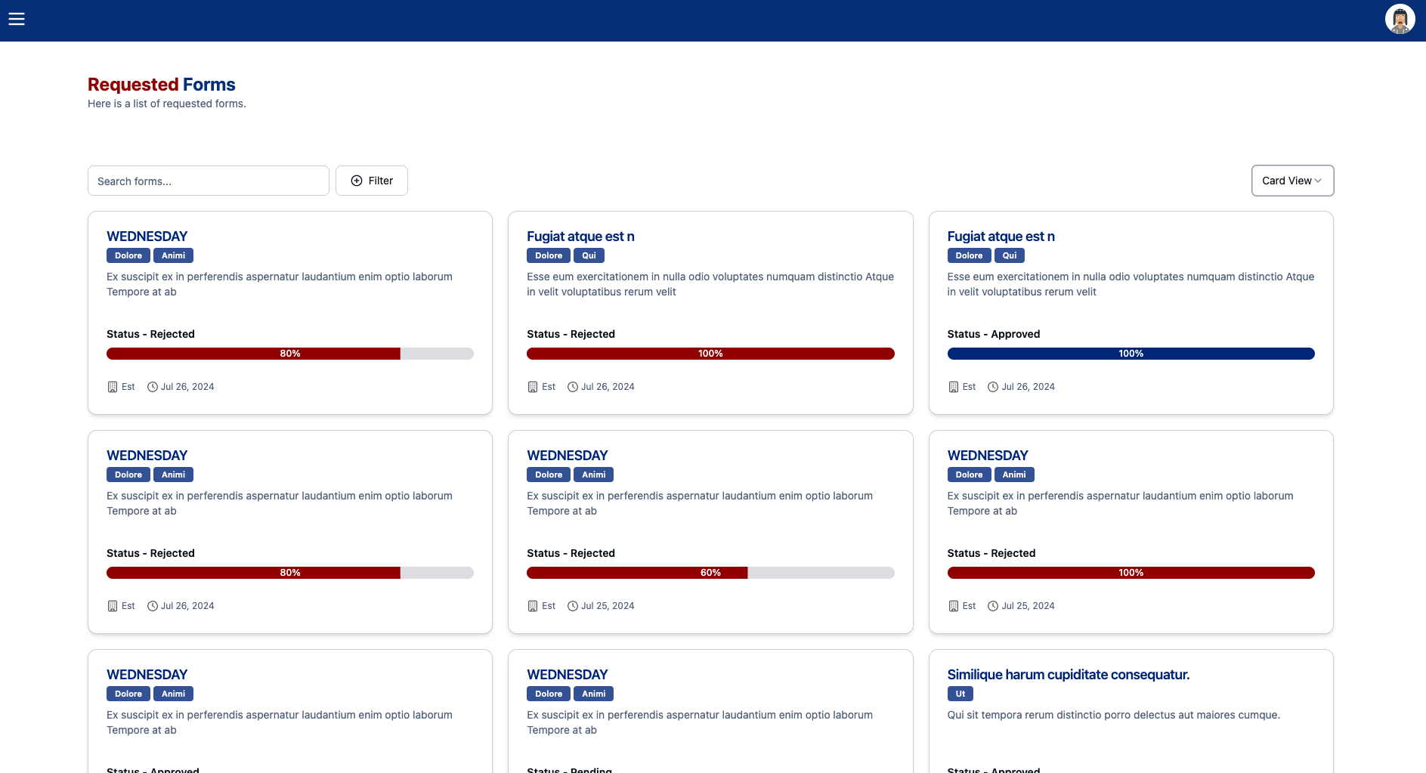1426x773 pixels.
Task: Select the Ut tag on Similique card
Action: [x=960, y=694]
